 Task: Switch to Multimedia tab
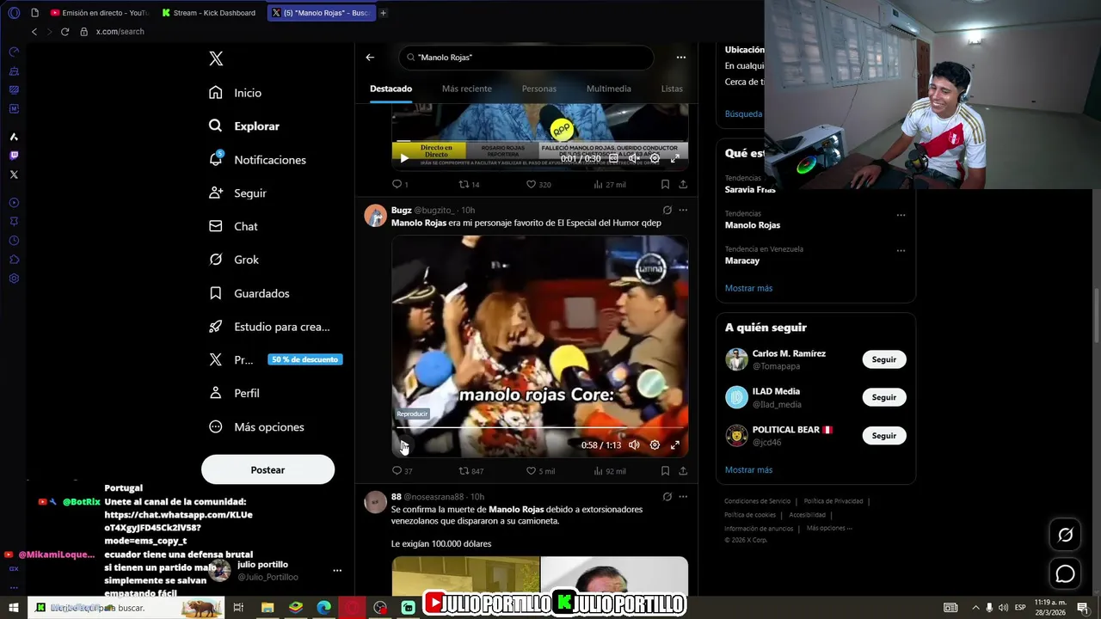coord(609,89)
